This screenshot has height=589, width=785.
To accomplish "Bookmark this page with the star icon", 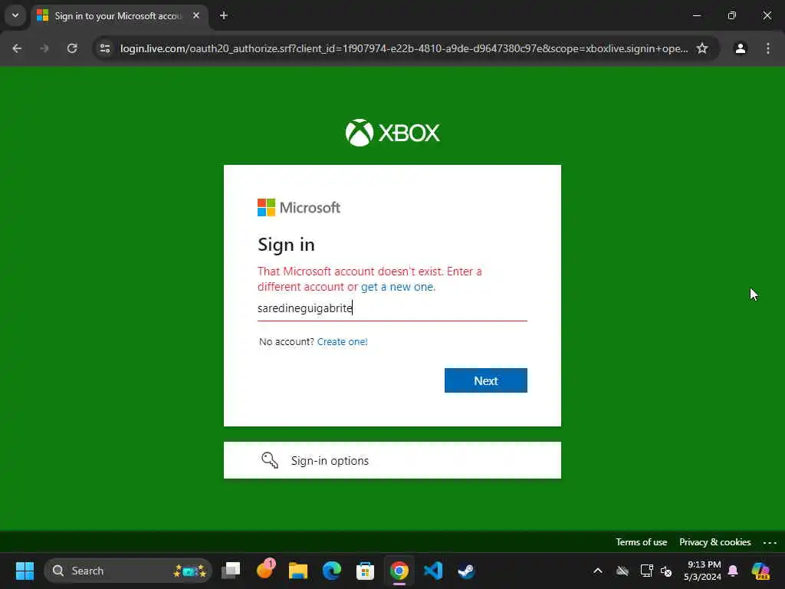I will pos(702,48).
